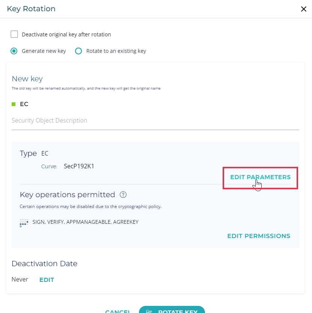Click the New key heading

[x=27, y=79]
